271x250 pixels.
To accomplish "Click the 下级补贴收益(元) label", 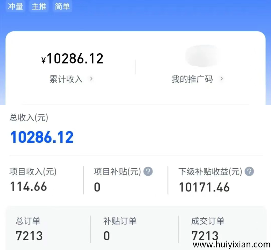I will point(210,172).
